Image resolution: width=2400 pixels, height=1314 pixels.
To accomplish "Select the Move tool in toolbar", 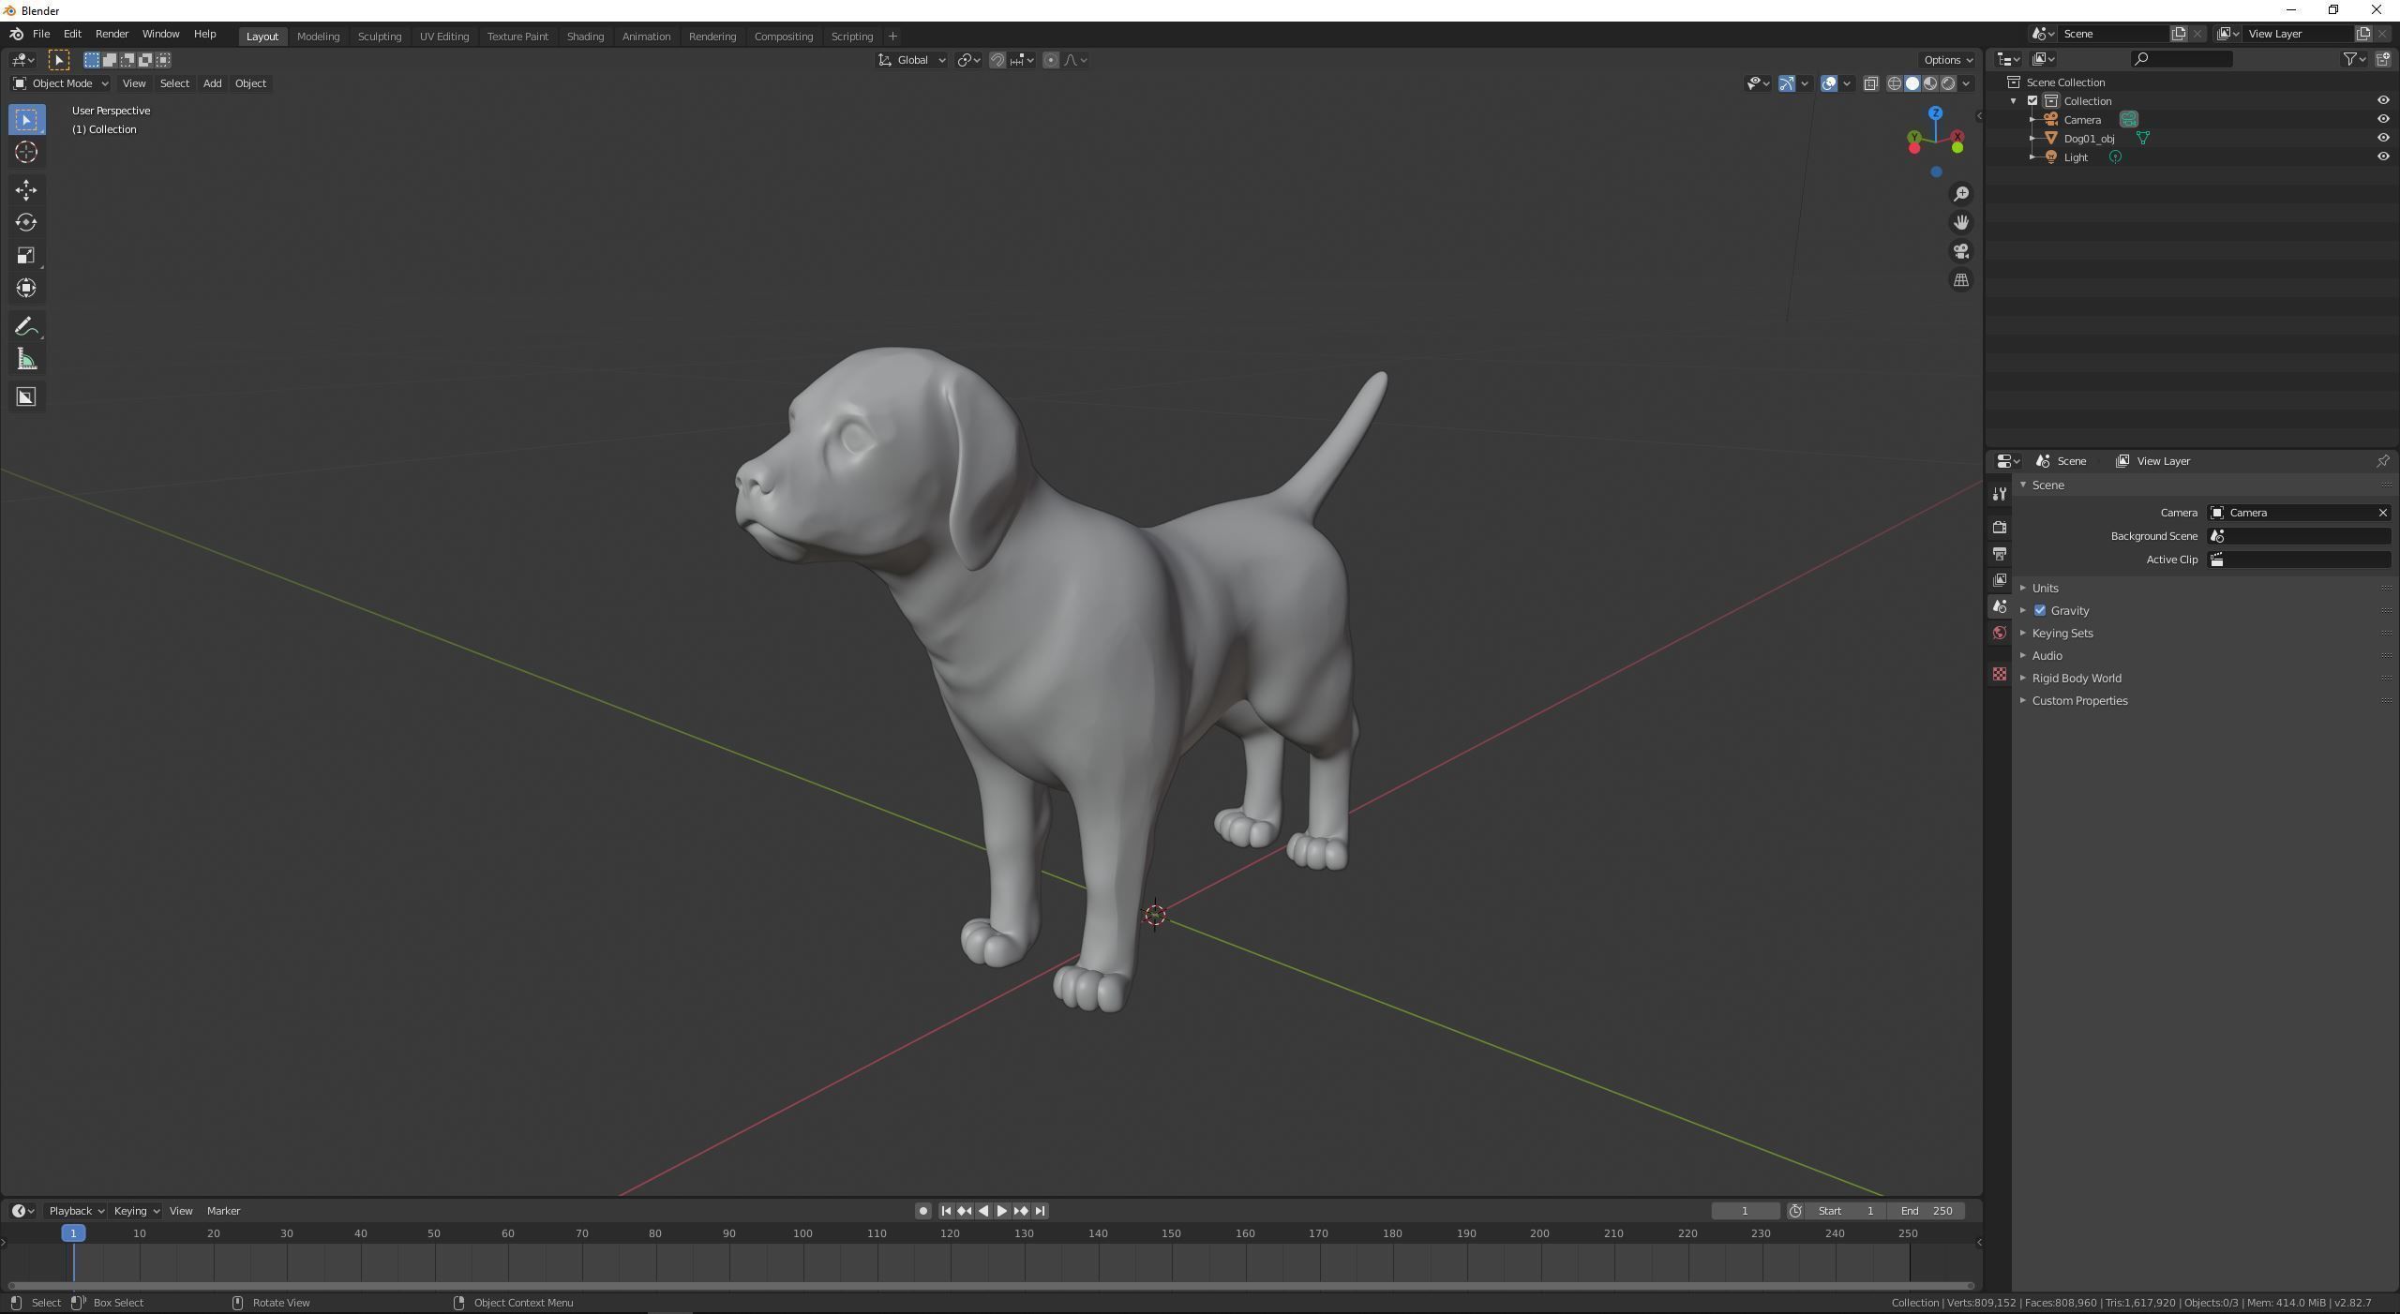I will click(26, 190).
